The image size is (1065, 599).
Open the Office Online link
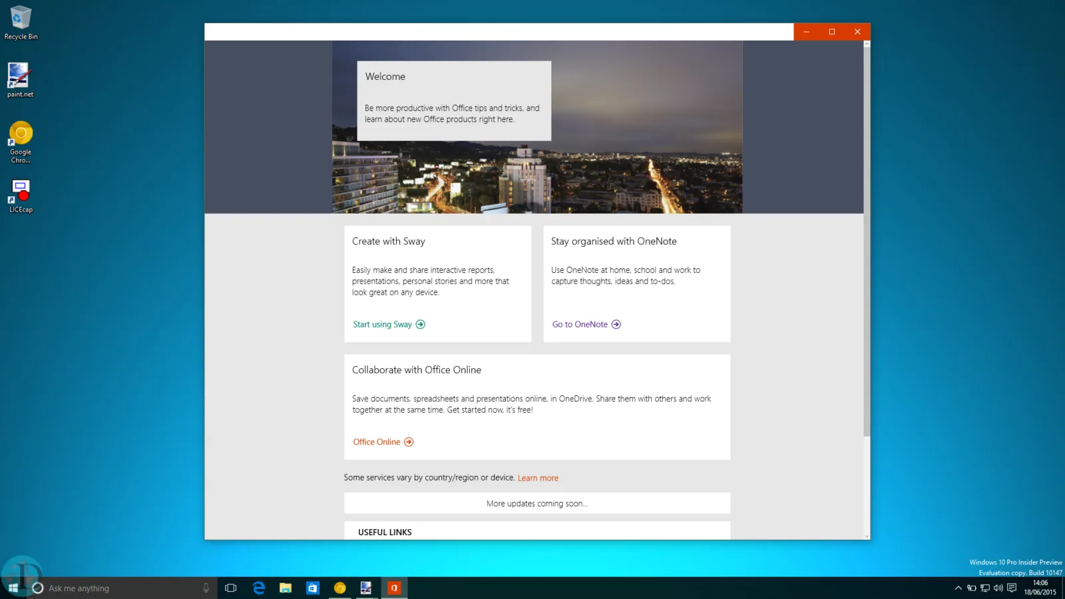[x=377, y=442]
